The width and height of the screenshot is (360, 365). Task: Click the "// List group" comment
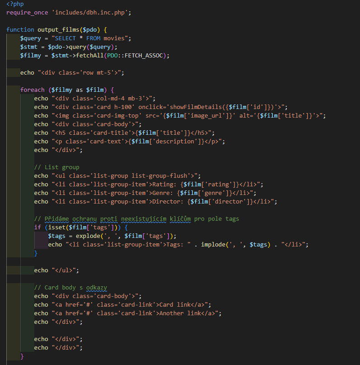(56, 167)
